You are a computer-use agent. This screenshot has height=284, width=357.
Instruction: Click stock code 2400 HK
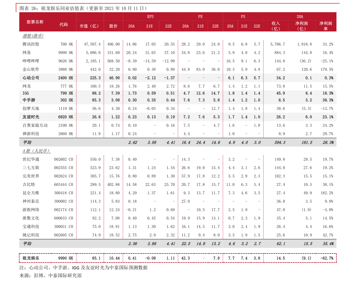(66, 78)
